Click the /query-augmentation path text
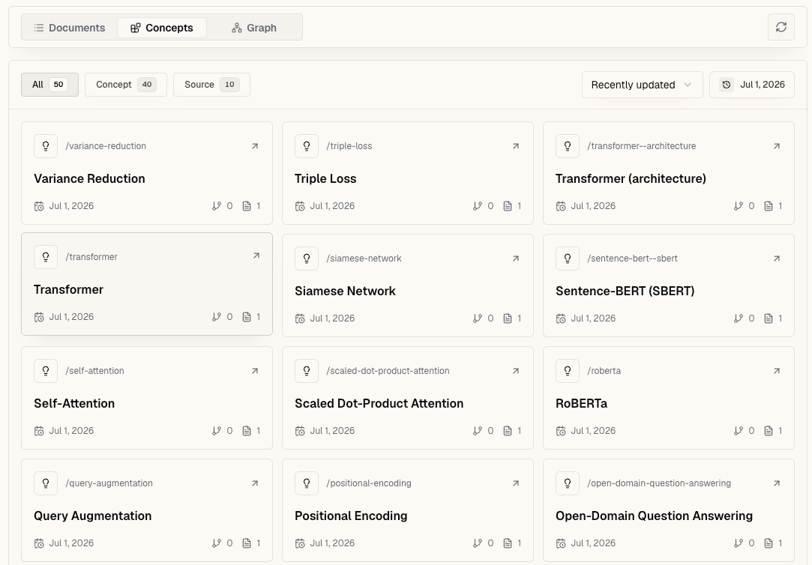 [x=109, y=483]
